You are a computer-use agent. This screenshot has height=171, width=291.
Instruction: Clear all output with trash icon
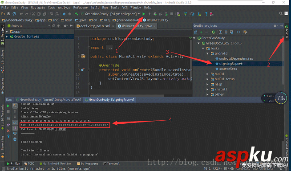(15, 139)
